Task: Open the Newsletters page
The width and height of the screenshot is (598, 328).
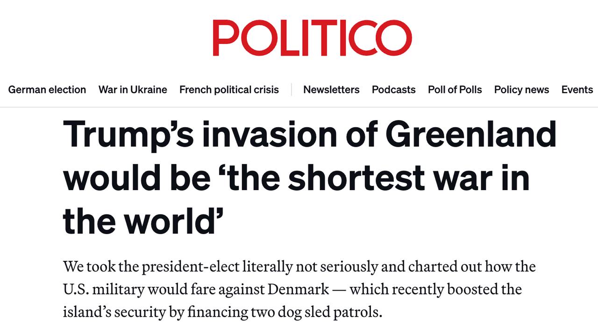Action: pyautogui.click(x=331, y=90)
